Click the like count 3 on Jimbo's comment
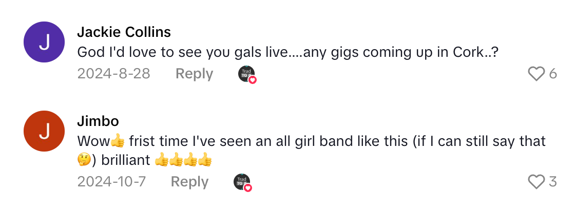Image resolution: width=575 pixels, height=213 pixels. (553, 182)
